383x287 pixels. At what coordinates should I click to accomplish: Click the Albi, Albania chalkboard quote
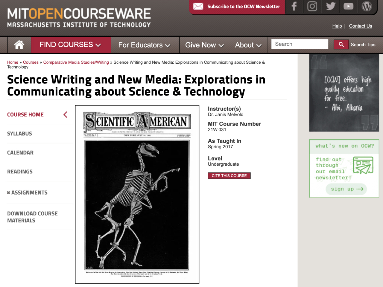click(x=344, y=93)
